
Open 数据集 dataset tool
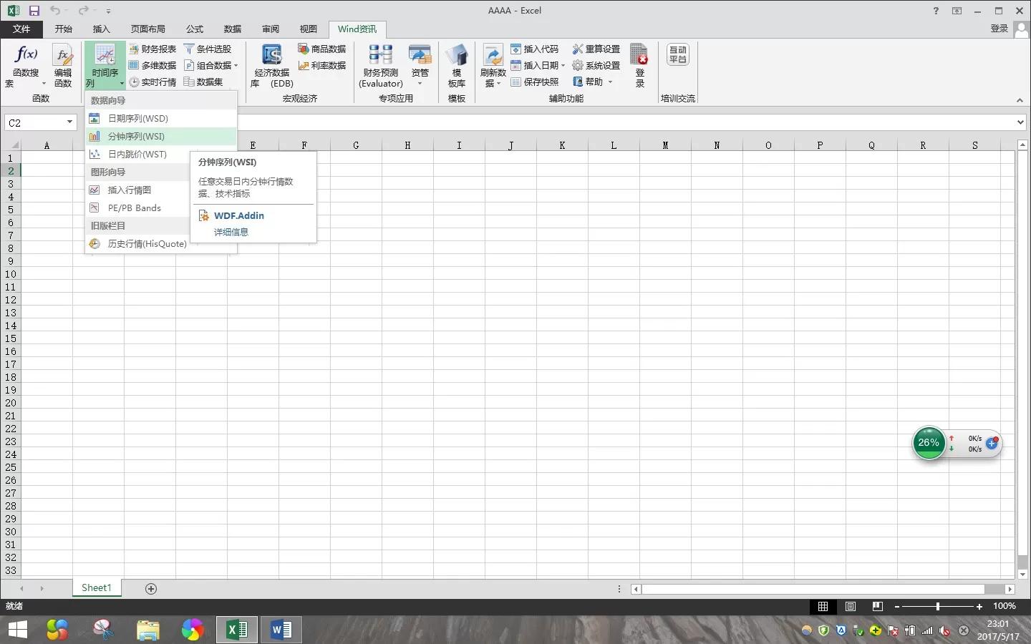click(203, 82)
